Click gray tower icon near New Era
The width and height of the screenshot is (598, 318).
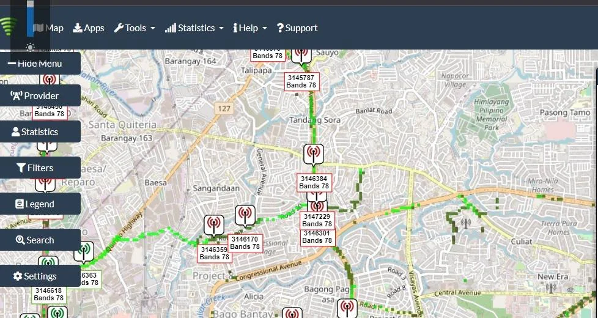[x=551, y=287]
